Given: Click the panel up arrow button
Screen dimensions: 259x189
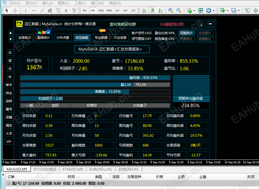Looking at the screenshot, I should [11, 33].
